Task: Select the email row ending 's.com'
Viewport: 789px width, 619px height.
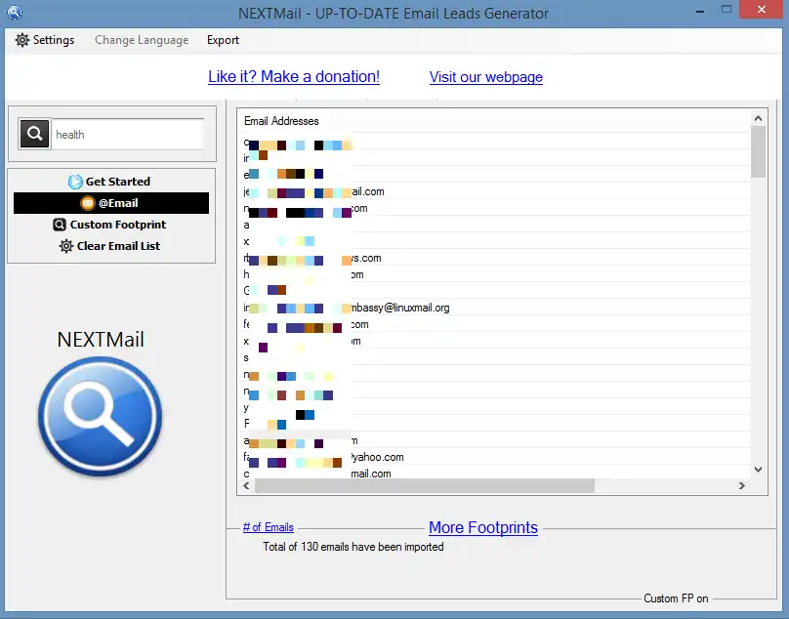Action: tap(496, 258)
